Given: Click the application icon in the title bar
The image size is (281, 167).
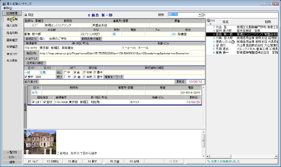Looking at the screenshot, I should 4,4.
